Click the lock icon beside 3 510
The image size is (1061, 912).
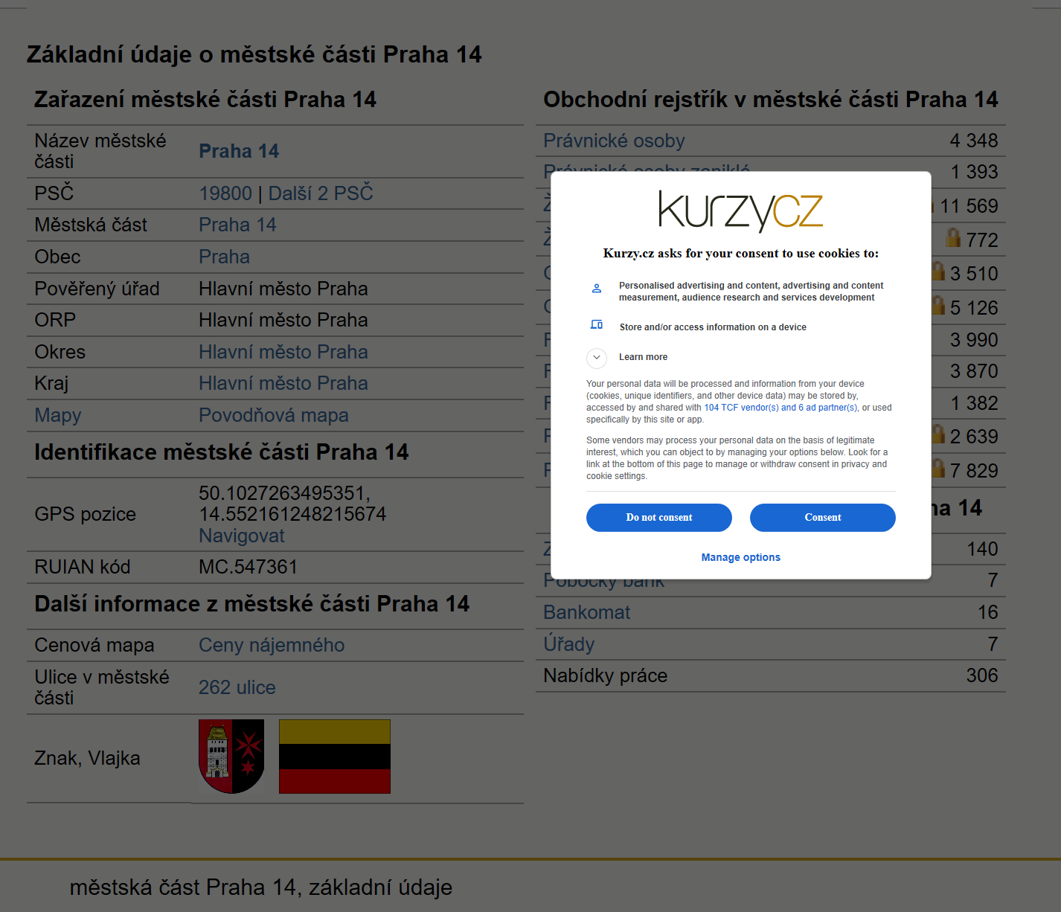(x=938, y=271)
